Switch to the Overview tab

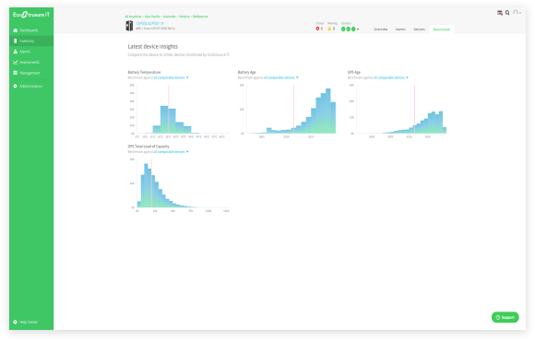click(380, 29)
